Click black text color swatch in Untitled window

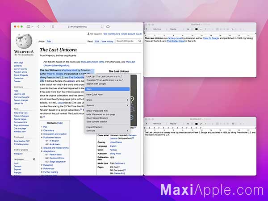(197, 29)
